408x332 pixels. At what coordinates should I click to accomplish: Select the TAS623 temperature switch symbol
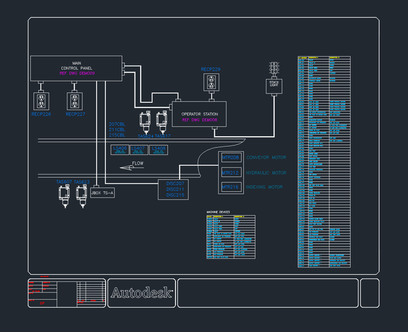point(82,196)
